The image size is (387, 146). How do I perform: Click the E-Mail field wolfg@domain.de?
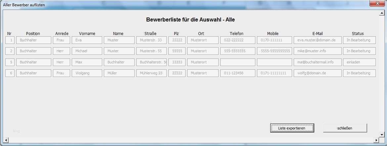click(318, 73)
